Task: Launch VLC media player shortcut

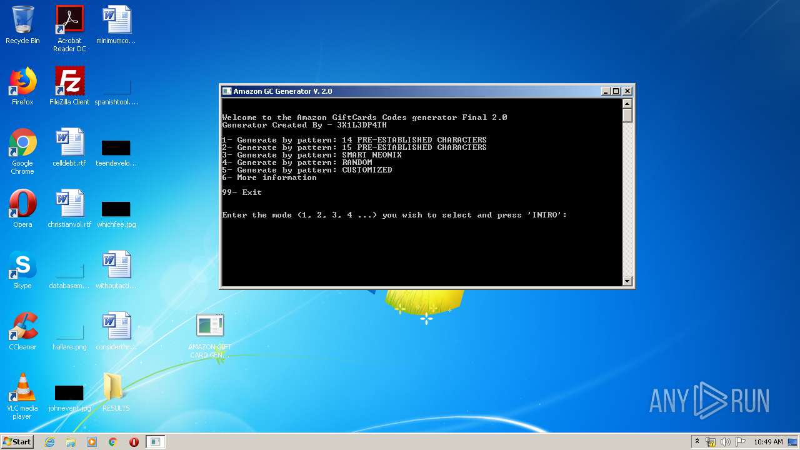Action: (22, 396)
